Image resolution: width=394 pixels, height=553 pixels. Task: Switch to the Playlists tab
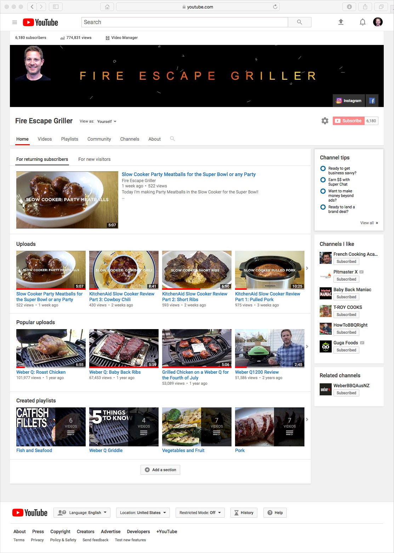pos(70,139)
